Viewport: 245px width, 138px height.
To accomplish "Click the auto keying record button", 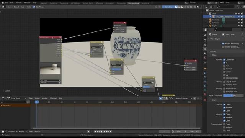I will tap(88, 131).
